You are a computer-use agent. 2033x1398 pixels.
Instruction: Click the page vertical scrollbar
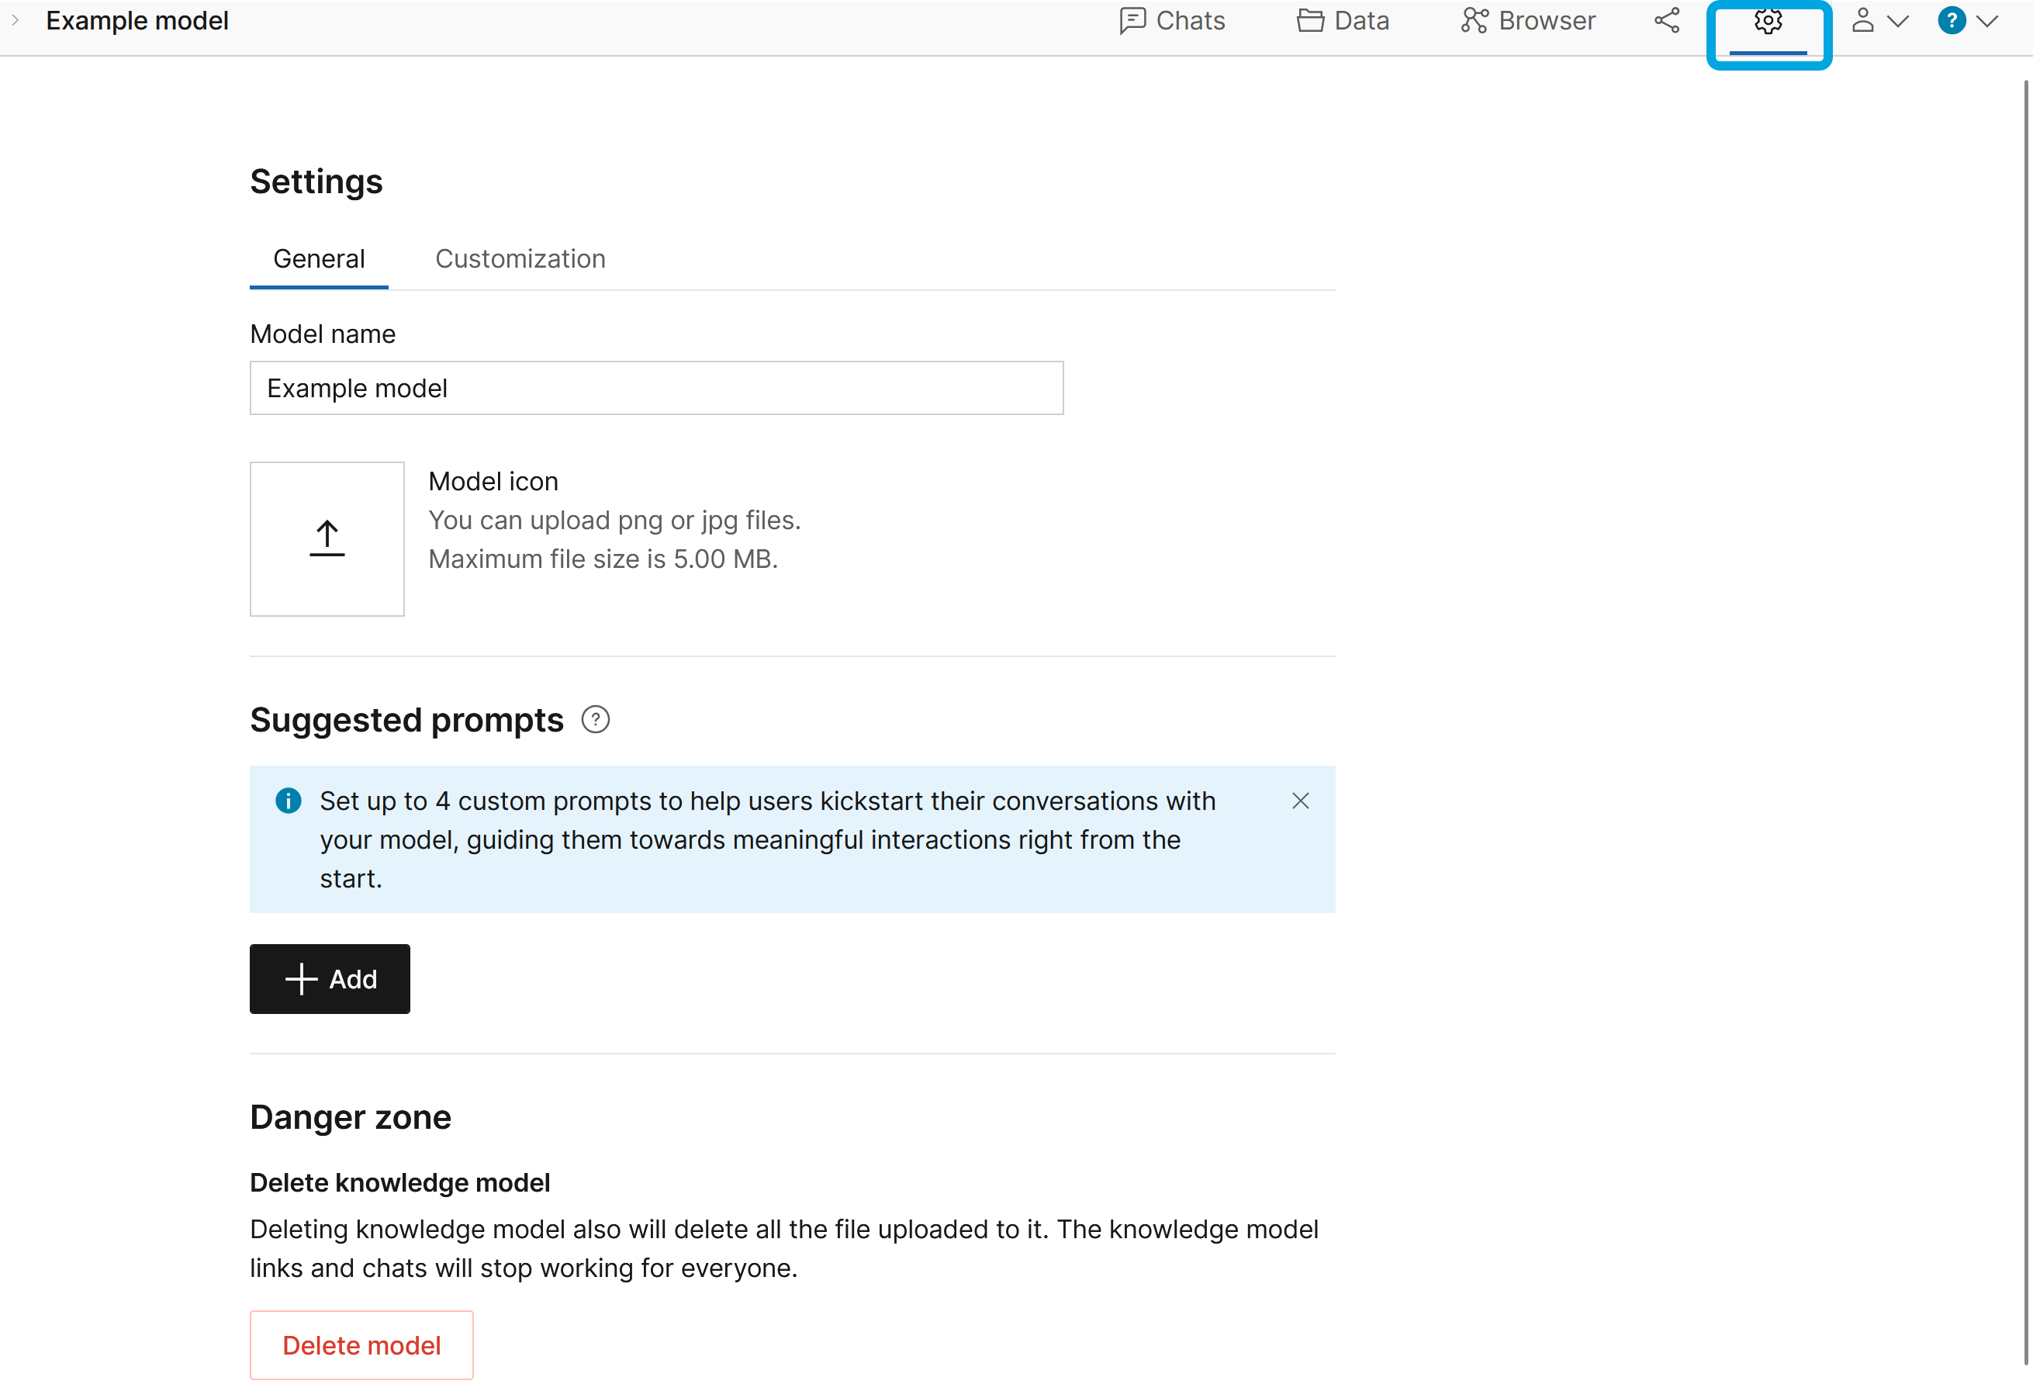2025,701
